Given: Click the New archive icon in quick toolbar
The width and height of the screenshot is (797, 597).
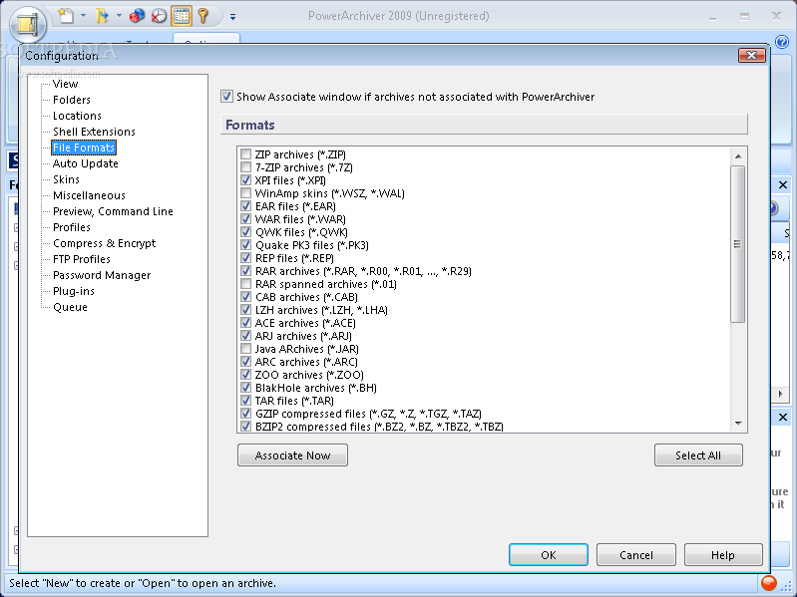Looking at the screenshot, I should (66, 16).
